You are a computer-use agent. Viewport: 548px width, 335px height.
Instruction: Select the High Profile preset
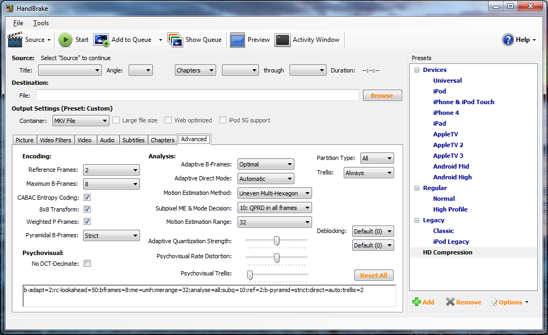(450, 209)
